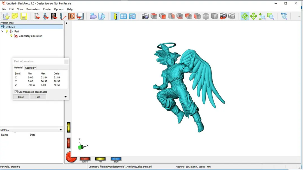Image resolution: width=303 pixels, height=170 pixels.
Task: Expand Part Information with the down arrow
Action: 65,97
